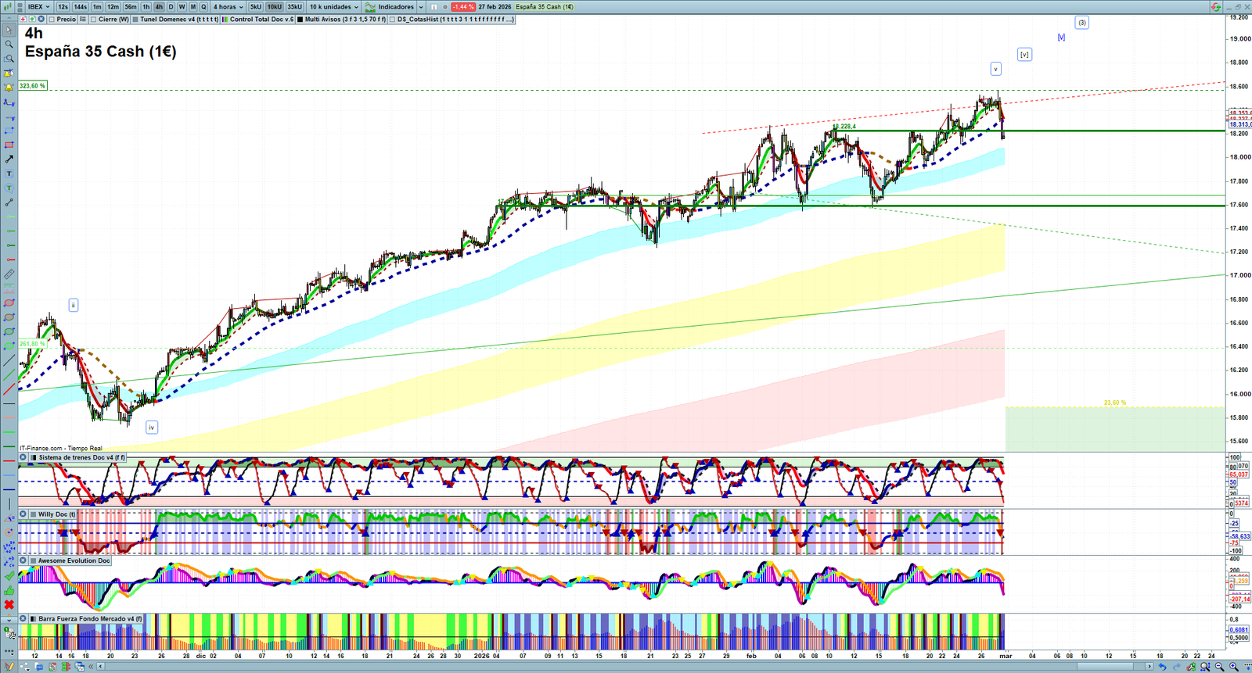The width and height of the screenshot is (1252, 673).
Task: Expand the '10 k unidades' dropdown
Action: tap(333, 7)
